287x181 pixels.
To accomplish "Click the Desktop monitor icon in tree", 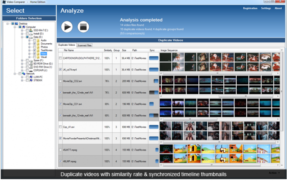I will [x=16, y=23].
